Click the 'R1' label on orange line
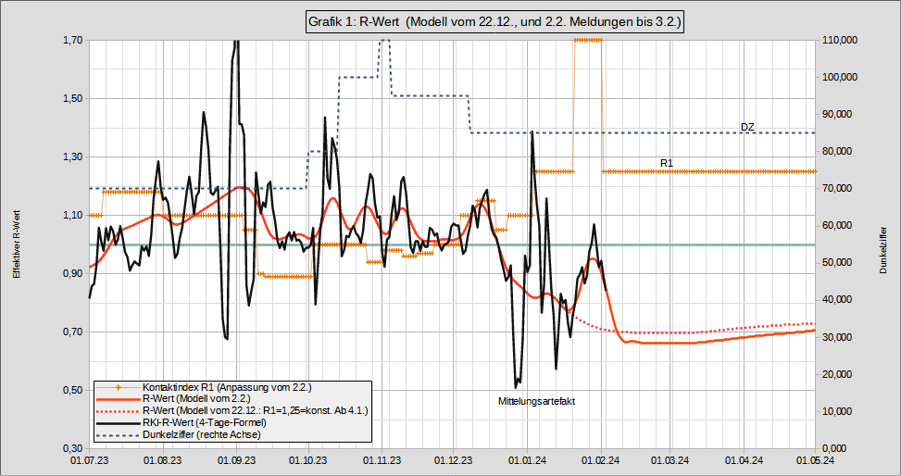The image size is (901, 476). (667, 164)
